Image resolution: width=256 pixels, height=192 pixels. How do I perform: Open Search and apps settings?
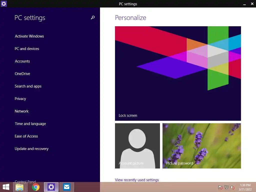(x=28, y=86)
